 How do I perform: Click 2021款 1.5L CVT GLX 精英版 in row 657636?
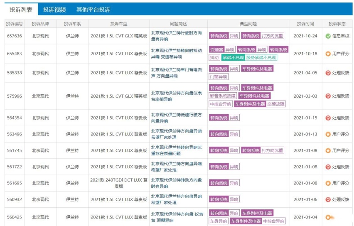(x=119, y=36)
